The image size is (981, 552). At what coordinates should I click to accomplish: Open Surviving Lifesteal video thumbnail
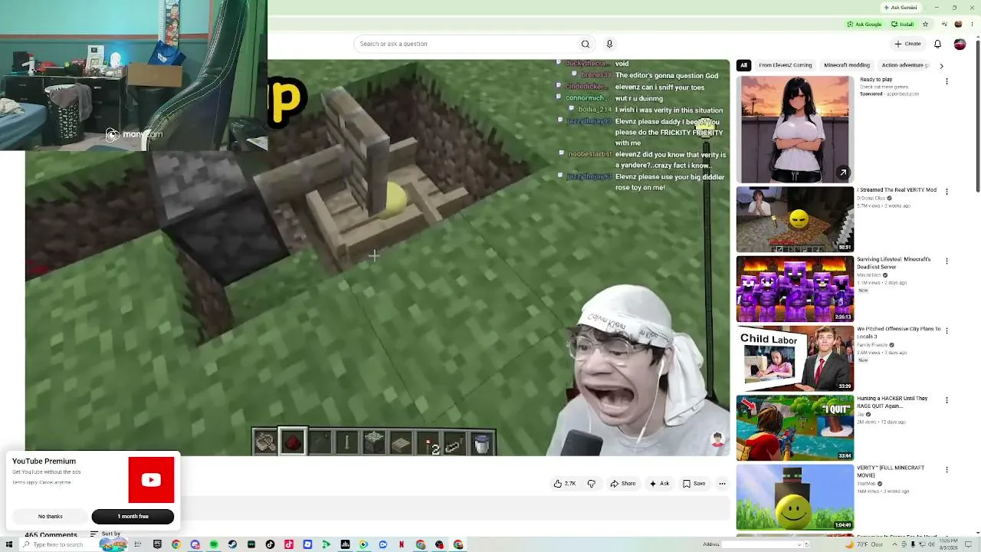(x=795, y=289)
